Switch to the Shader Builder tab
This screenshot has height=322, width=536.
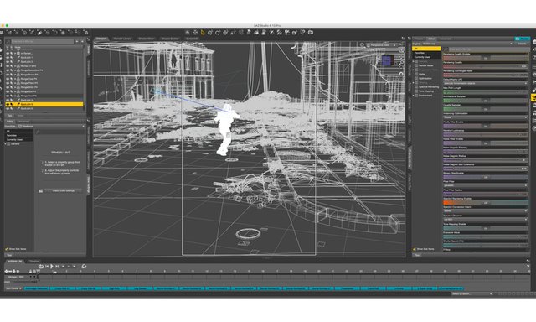[170, 39]
